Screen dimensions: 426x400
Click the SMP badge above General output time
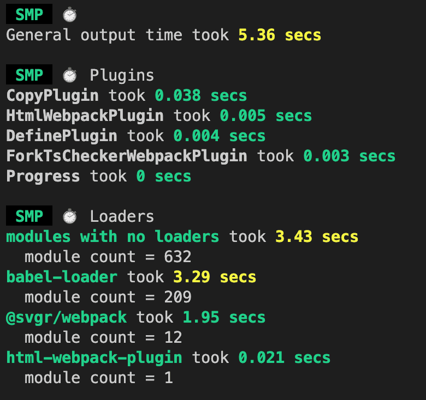29,15
